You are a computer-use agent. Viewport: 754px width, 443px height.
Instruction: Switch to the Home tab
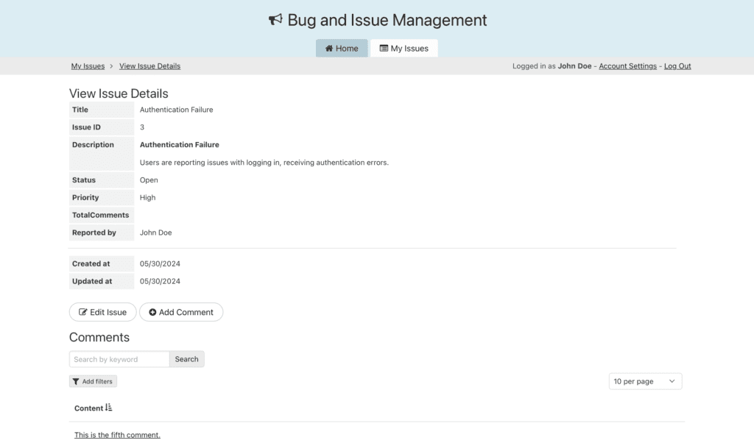pos(342,49)
